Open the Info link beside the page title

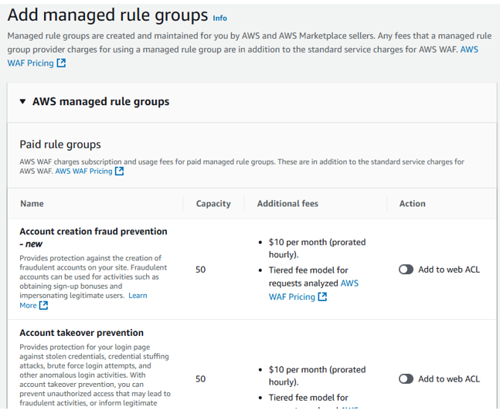click(x=219, y=19)
